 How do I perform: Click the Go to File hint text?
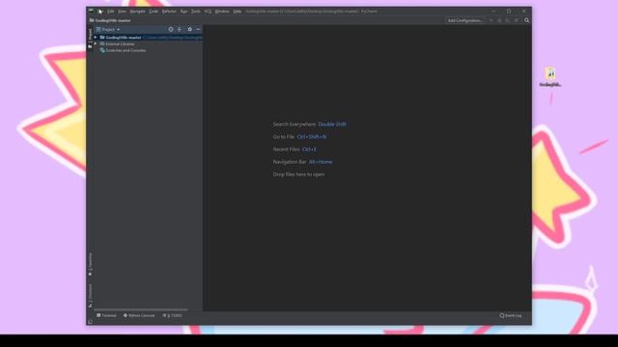299,137
